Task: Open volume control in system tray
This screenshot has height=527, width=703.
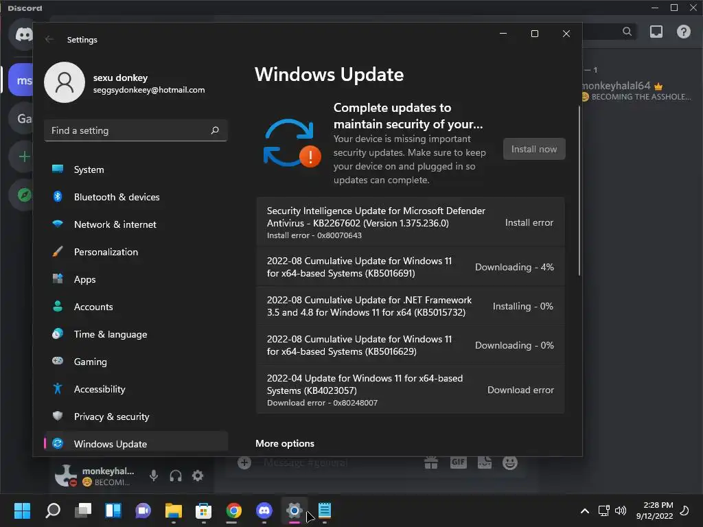Action: [x=621, y=511]
